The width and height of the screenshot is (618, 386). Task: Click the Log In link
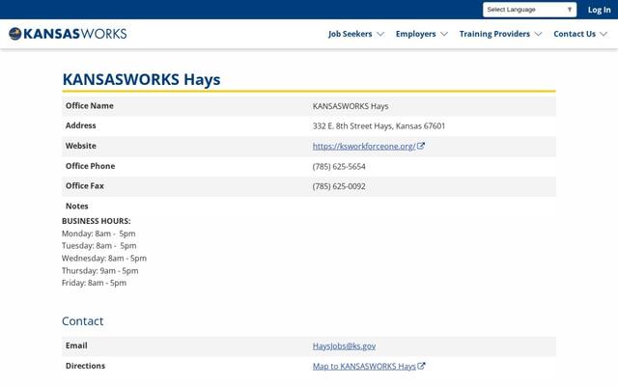(x=599, y=10)
